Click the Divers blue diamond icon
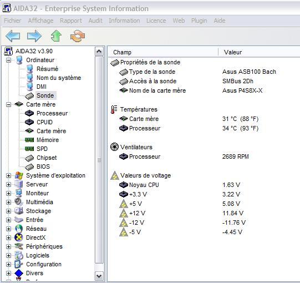The width and height of the screenshot is (300, 283). tap(19, 273)
